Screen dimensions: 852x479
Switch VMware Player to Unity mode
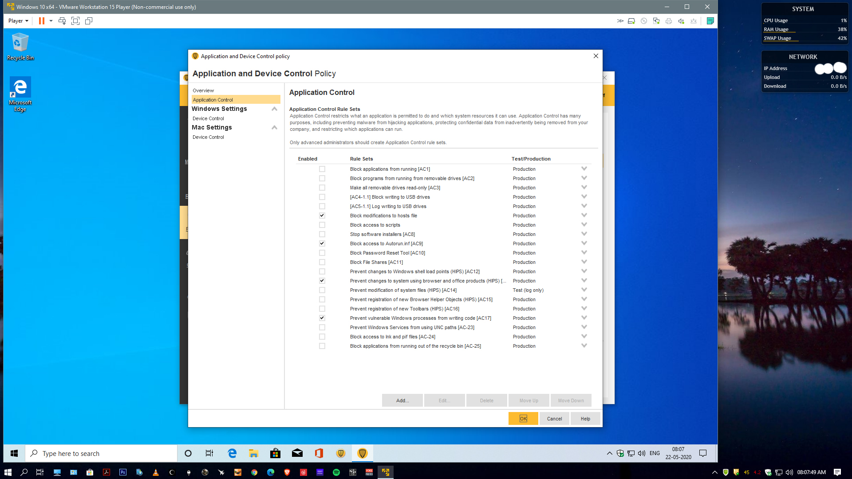click(x=89, y=21)
